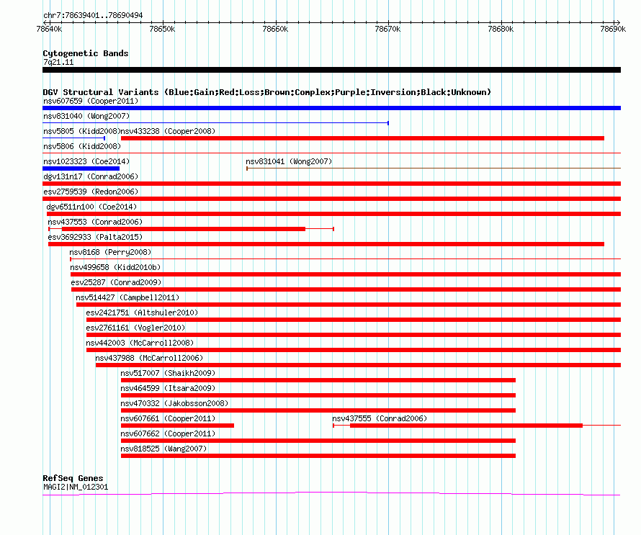Open variant nsv607662 (Cooper2011)
The width and height of the screenshot is (641, 535).
(168, 433)
